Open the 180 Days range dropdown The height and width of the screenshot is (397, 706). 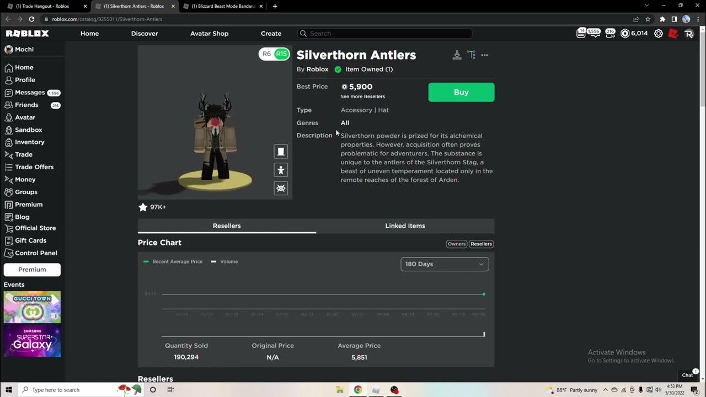pyautogui.click(x=445, y=264)
